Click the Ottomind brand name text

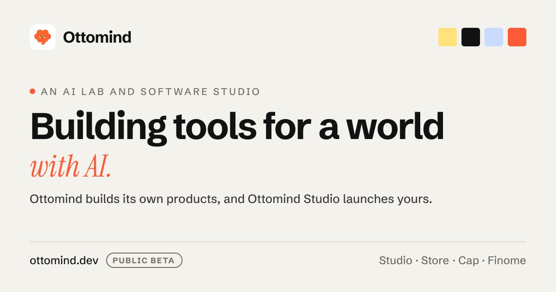click(97, 37)
